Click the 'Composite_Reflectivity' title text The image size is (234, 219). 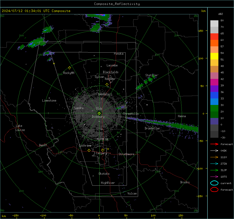[117, 4]
